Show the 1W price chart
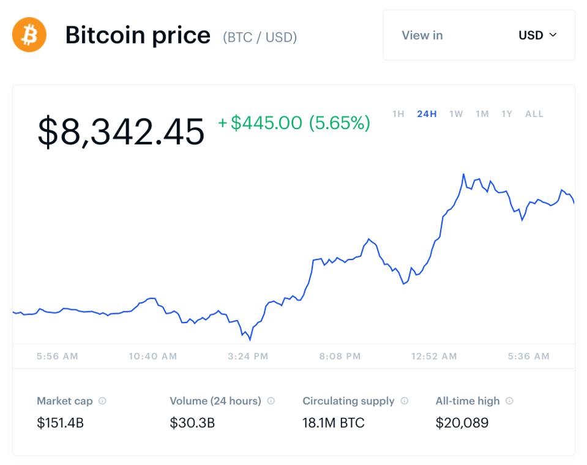 pos(456,114)
